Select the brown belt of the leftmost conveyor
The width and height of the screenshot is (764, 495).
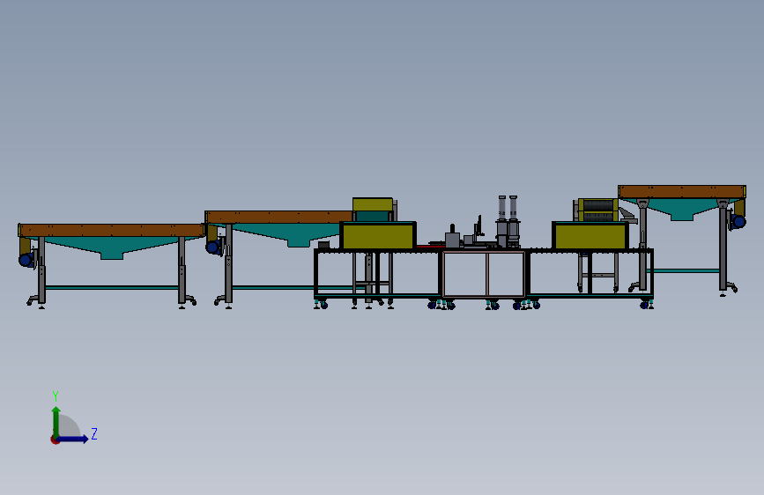111,231
